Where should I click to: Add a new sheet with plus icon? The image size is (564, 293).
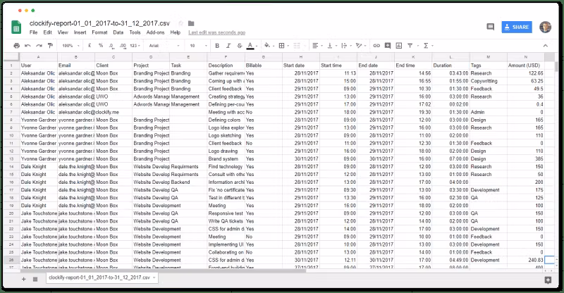tap(23, 279)
